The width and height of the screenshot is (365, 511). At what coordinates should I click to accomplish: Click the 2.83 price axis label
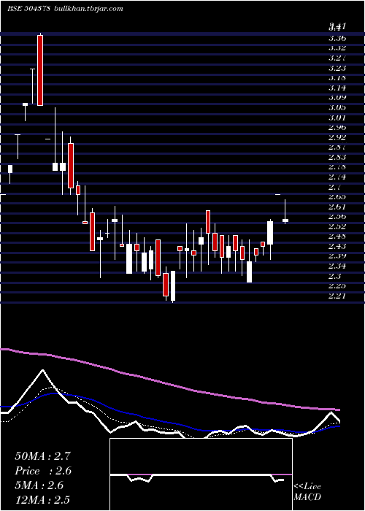click(x=337, y=157)
